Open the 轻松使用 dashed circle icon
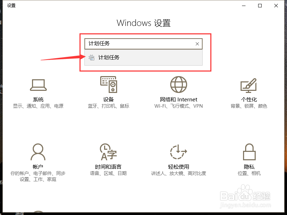 tap(178, 152)
